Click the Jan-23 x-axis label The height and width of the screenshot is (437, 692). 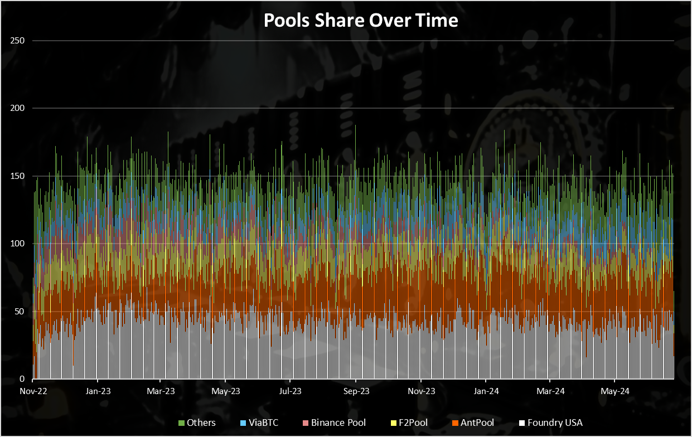[98, 391]
